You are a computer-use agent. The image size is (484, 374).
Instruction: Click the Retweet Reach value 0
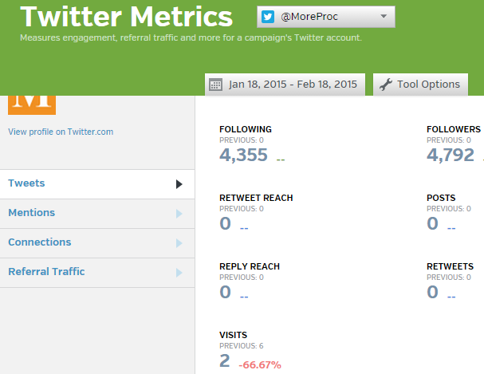click(225, 223)
